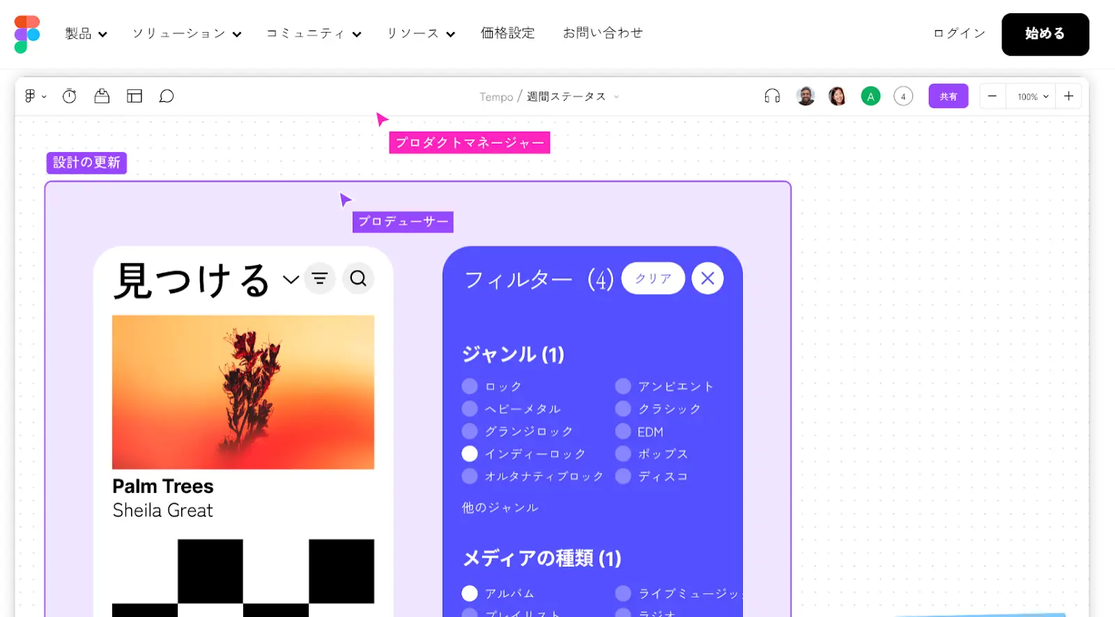Open the お問い合わせ page
The height and width of the screenshot is (617, 1115).
coord(603,33)
